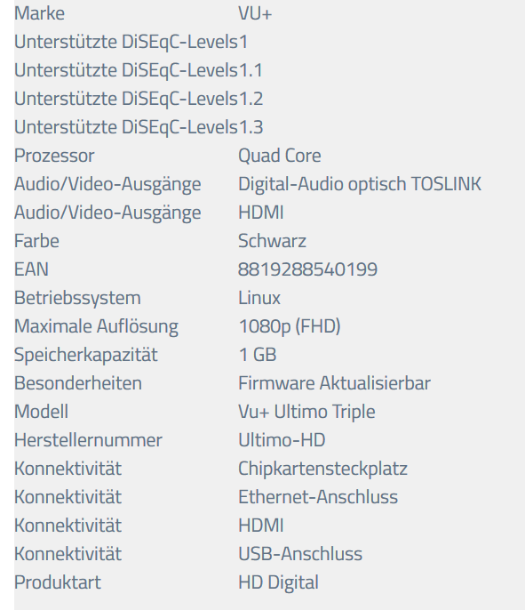Click the HDMI value under Konnektivität
Viewport: 525px width, 610px height.
tap(261, 526)
